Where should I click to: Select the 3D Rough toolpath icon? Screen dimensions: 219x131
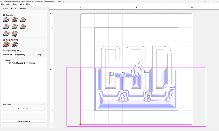tap(6, 44)
